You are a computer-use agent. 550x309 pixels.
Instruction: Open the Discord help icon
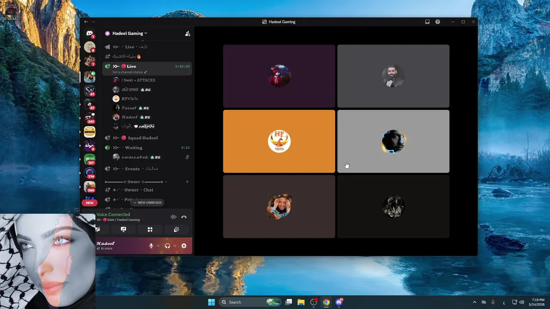coord(437,22)
